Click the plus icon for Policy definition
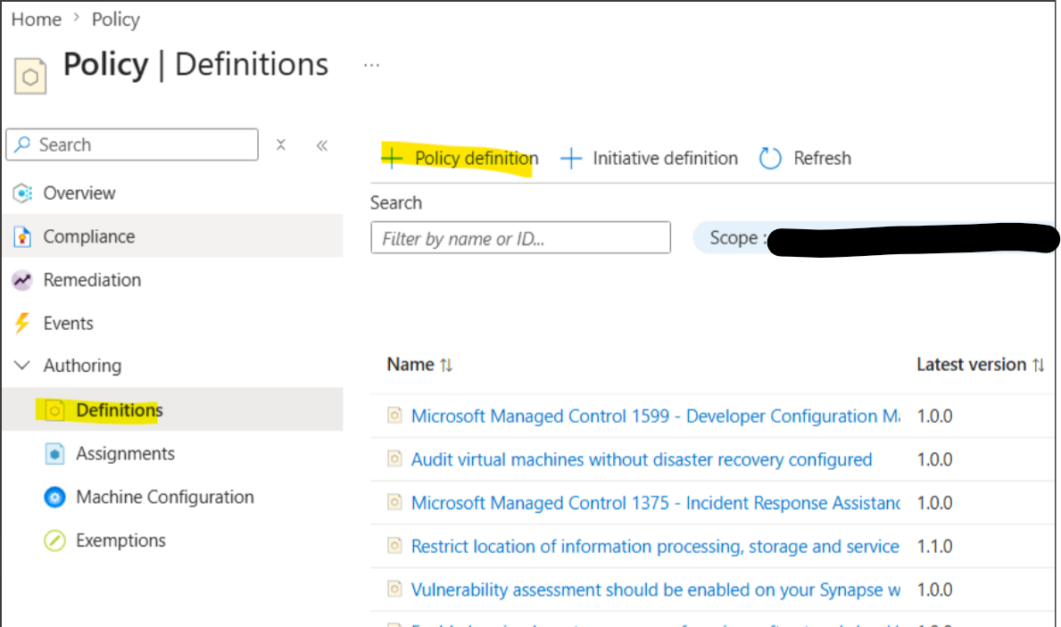Screen dimensions: 1061x627 tap(392, 158)
